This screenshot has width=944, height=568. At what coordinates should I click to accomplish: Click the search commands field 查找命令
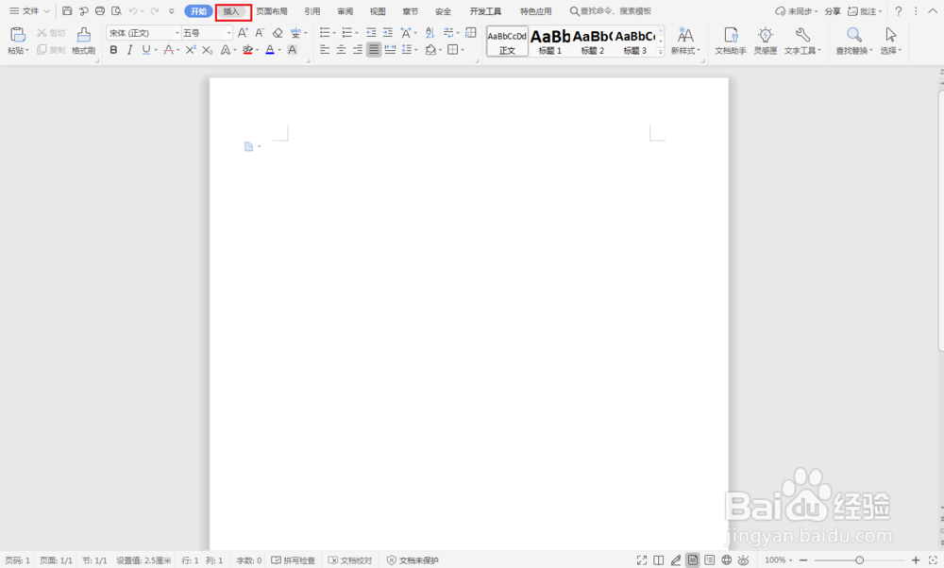pyautogui.click(x=611, y=11)
